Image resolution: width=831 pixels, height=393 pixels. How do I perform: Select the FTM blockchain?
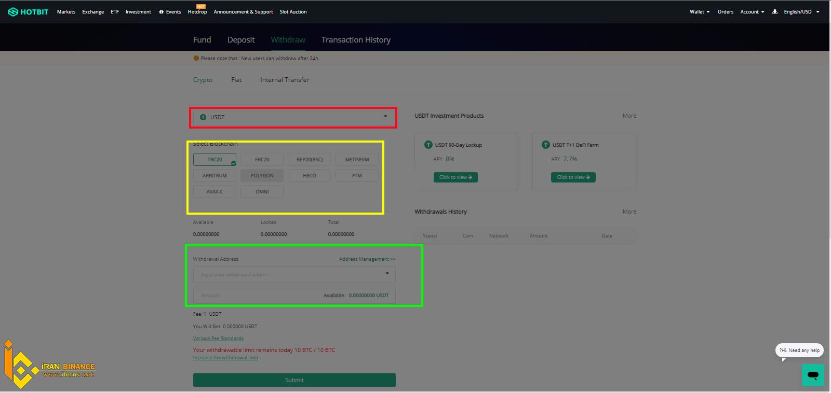click(357, 175)
